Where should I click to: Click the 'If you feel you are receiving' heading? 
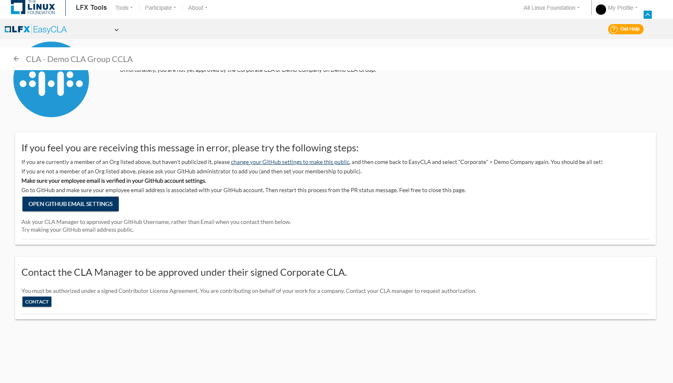coord(190,148)
